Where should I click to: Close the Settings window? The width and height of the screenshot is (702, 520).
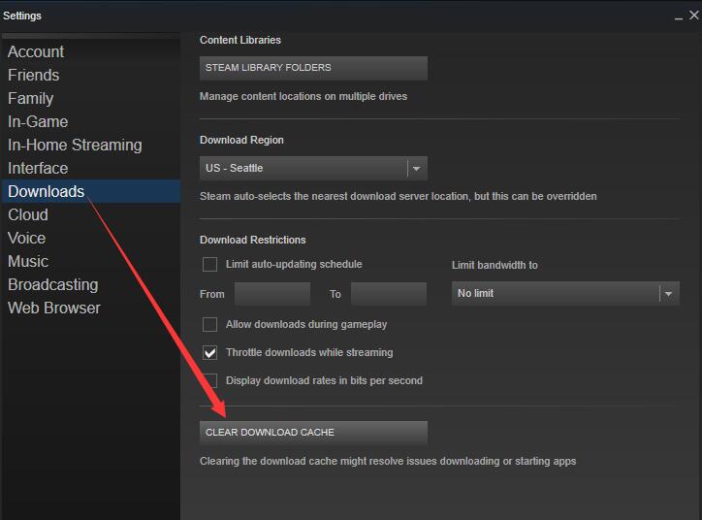point(694,16)
